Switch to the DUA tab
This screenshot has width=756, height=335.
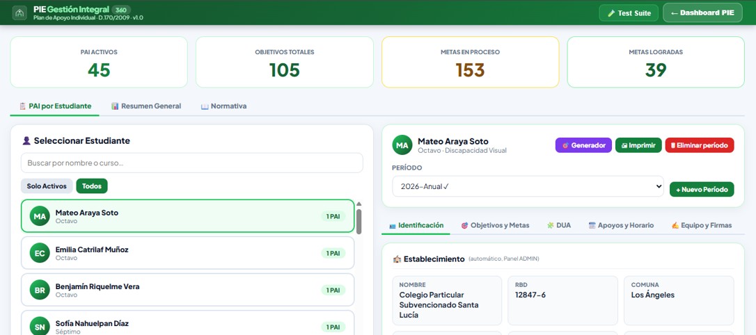(558, 225)
